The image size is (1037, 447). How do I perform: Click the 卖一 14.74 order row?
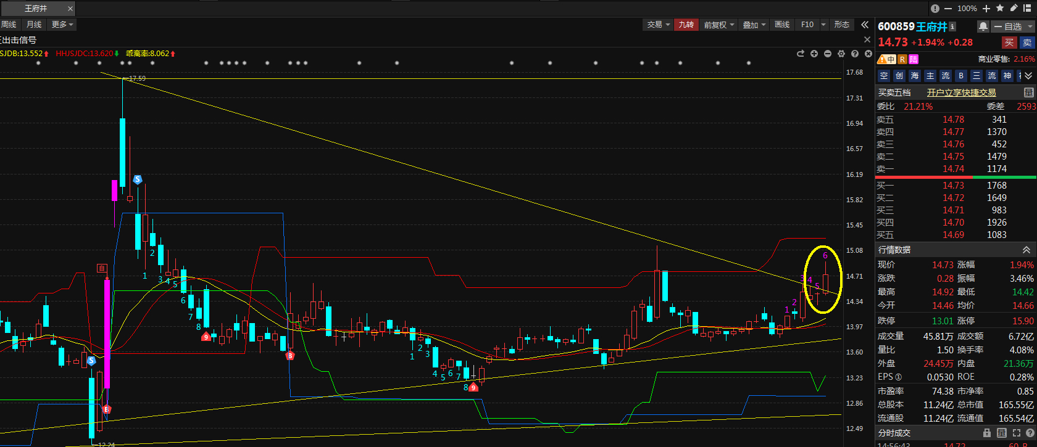coord(956,169)
